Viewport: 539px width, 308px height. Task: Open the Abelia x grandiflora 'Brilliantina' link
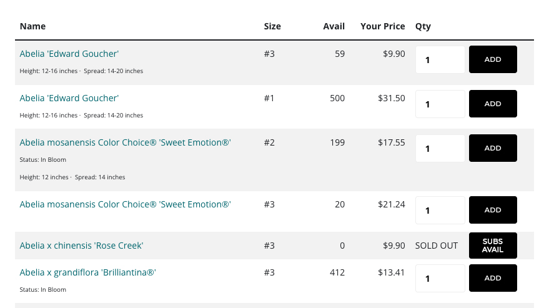(87, 272)
